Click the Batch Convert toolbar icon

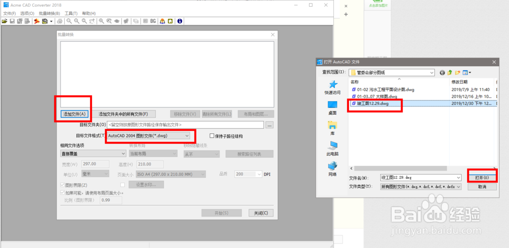click(45, 21)
